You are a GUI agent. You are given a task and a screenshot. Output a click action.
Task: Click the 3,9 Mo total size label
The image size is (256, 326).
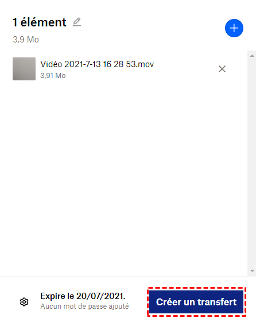(26, 40)
